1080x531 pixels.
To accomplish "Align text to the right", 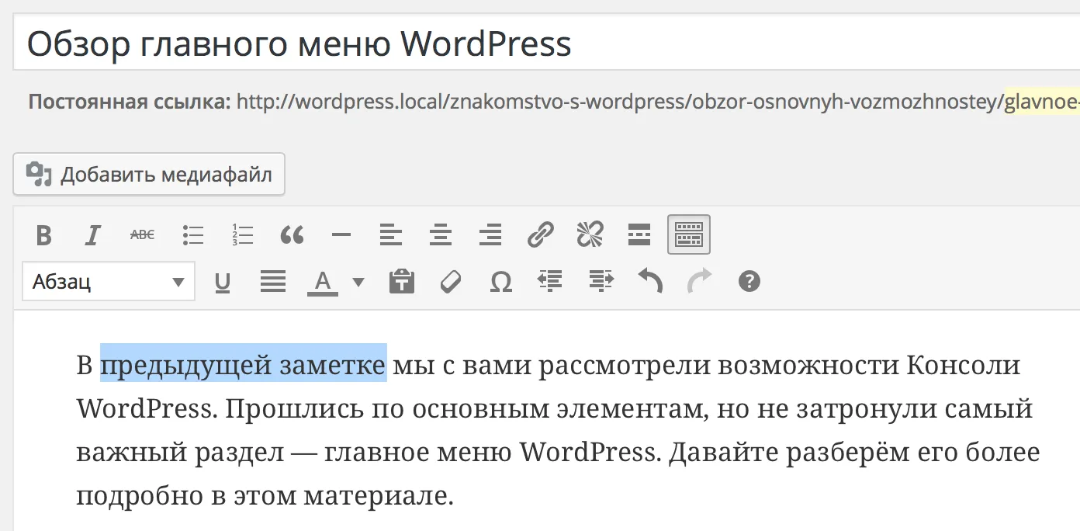I will pyautogui.click(x=490, y=234).
